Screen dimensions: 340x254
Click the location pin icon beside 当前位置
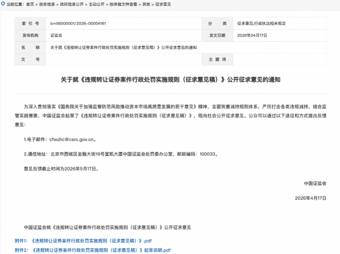(3, 4)
